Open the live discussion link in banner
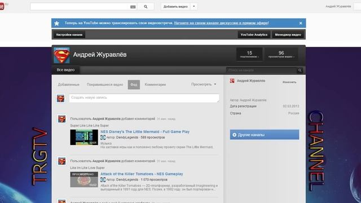This screenshot has height=203, width=361. coord(221,23)
